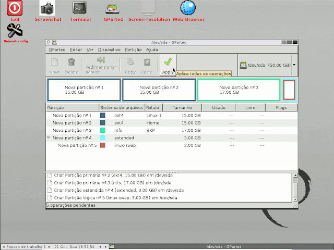
Task: Click the Delete toolbar button
Action: [x=71, y=66]
